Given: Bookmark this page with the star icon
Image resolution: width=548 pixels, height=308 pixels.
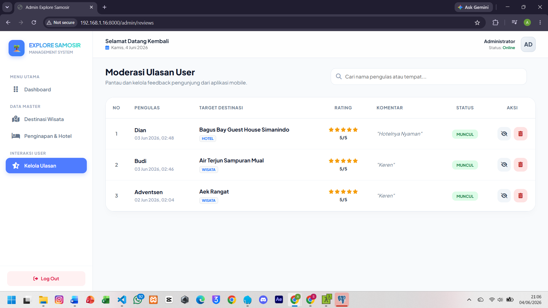Looking at the screenshot, I should [477, 23].
